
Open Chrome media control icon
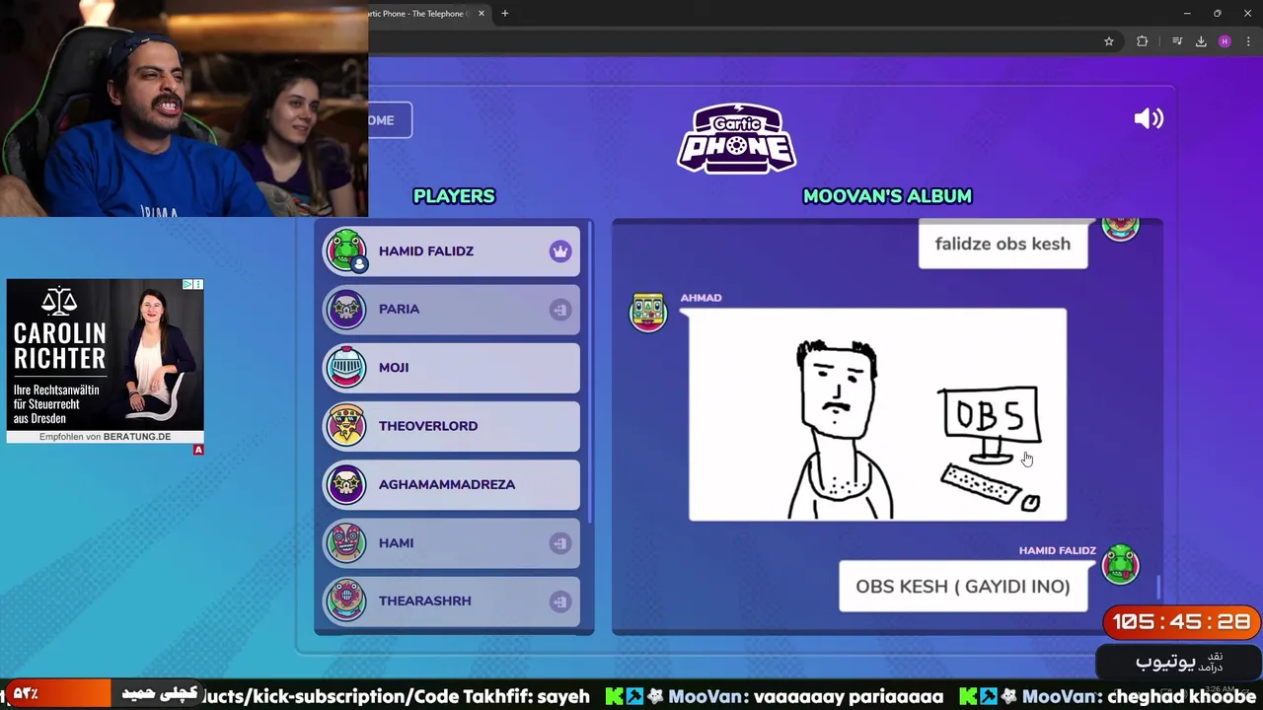click(x=1177, y=41)
